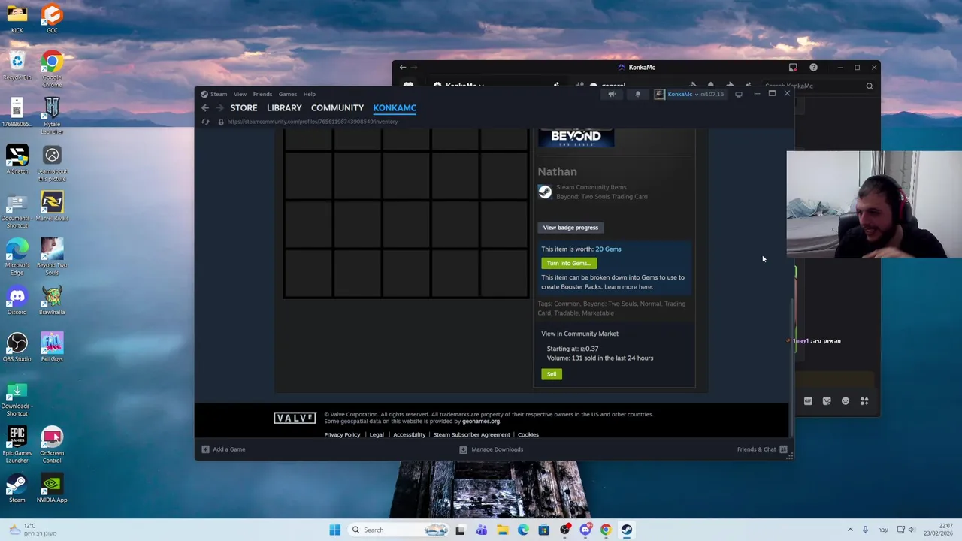
Task: Click the taskbar Search box
Action: 398,530
